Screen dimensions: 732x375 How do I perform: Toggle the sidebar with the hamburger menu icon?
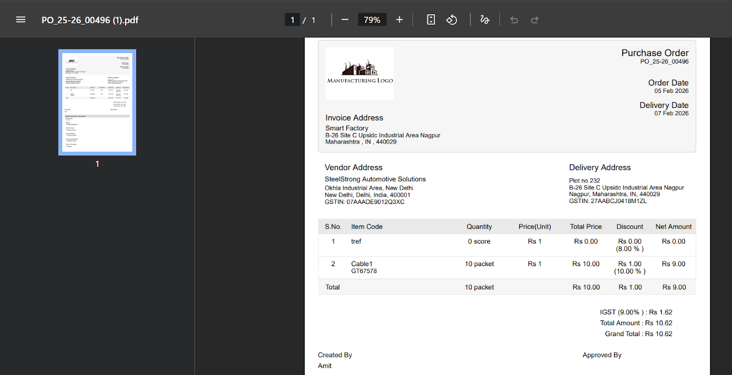tap(21, 20)
